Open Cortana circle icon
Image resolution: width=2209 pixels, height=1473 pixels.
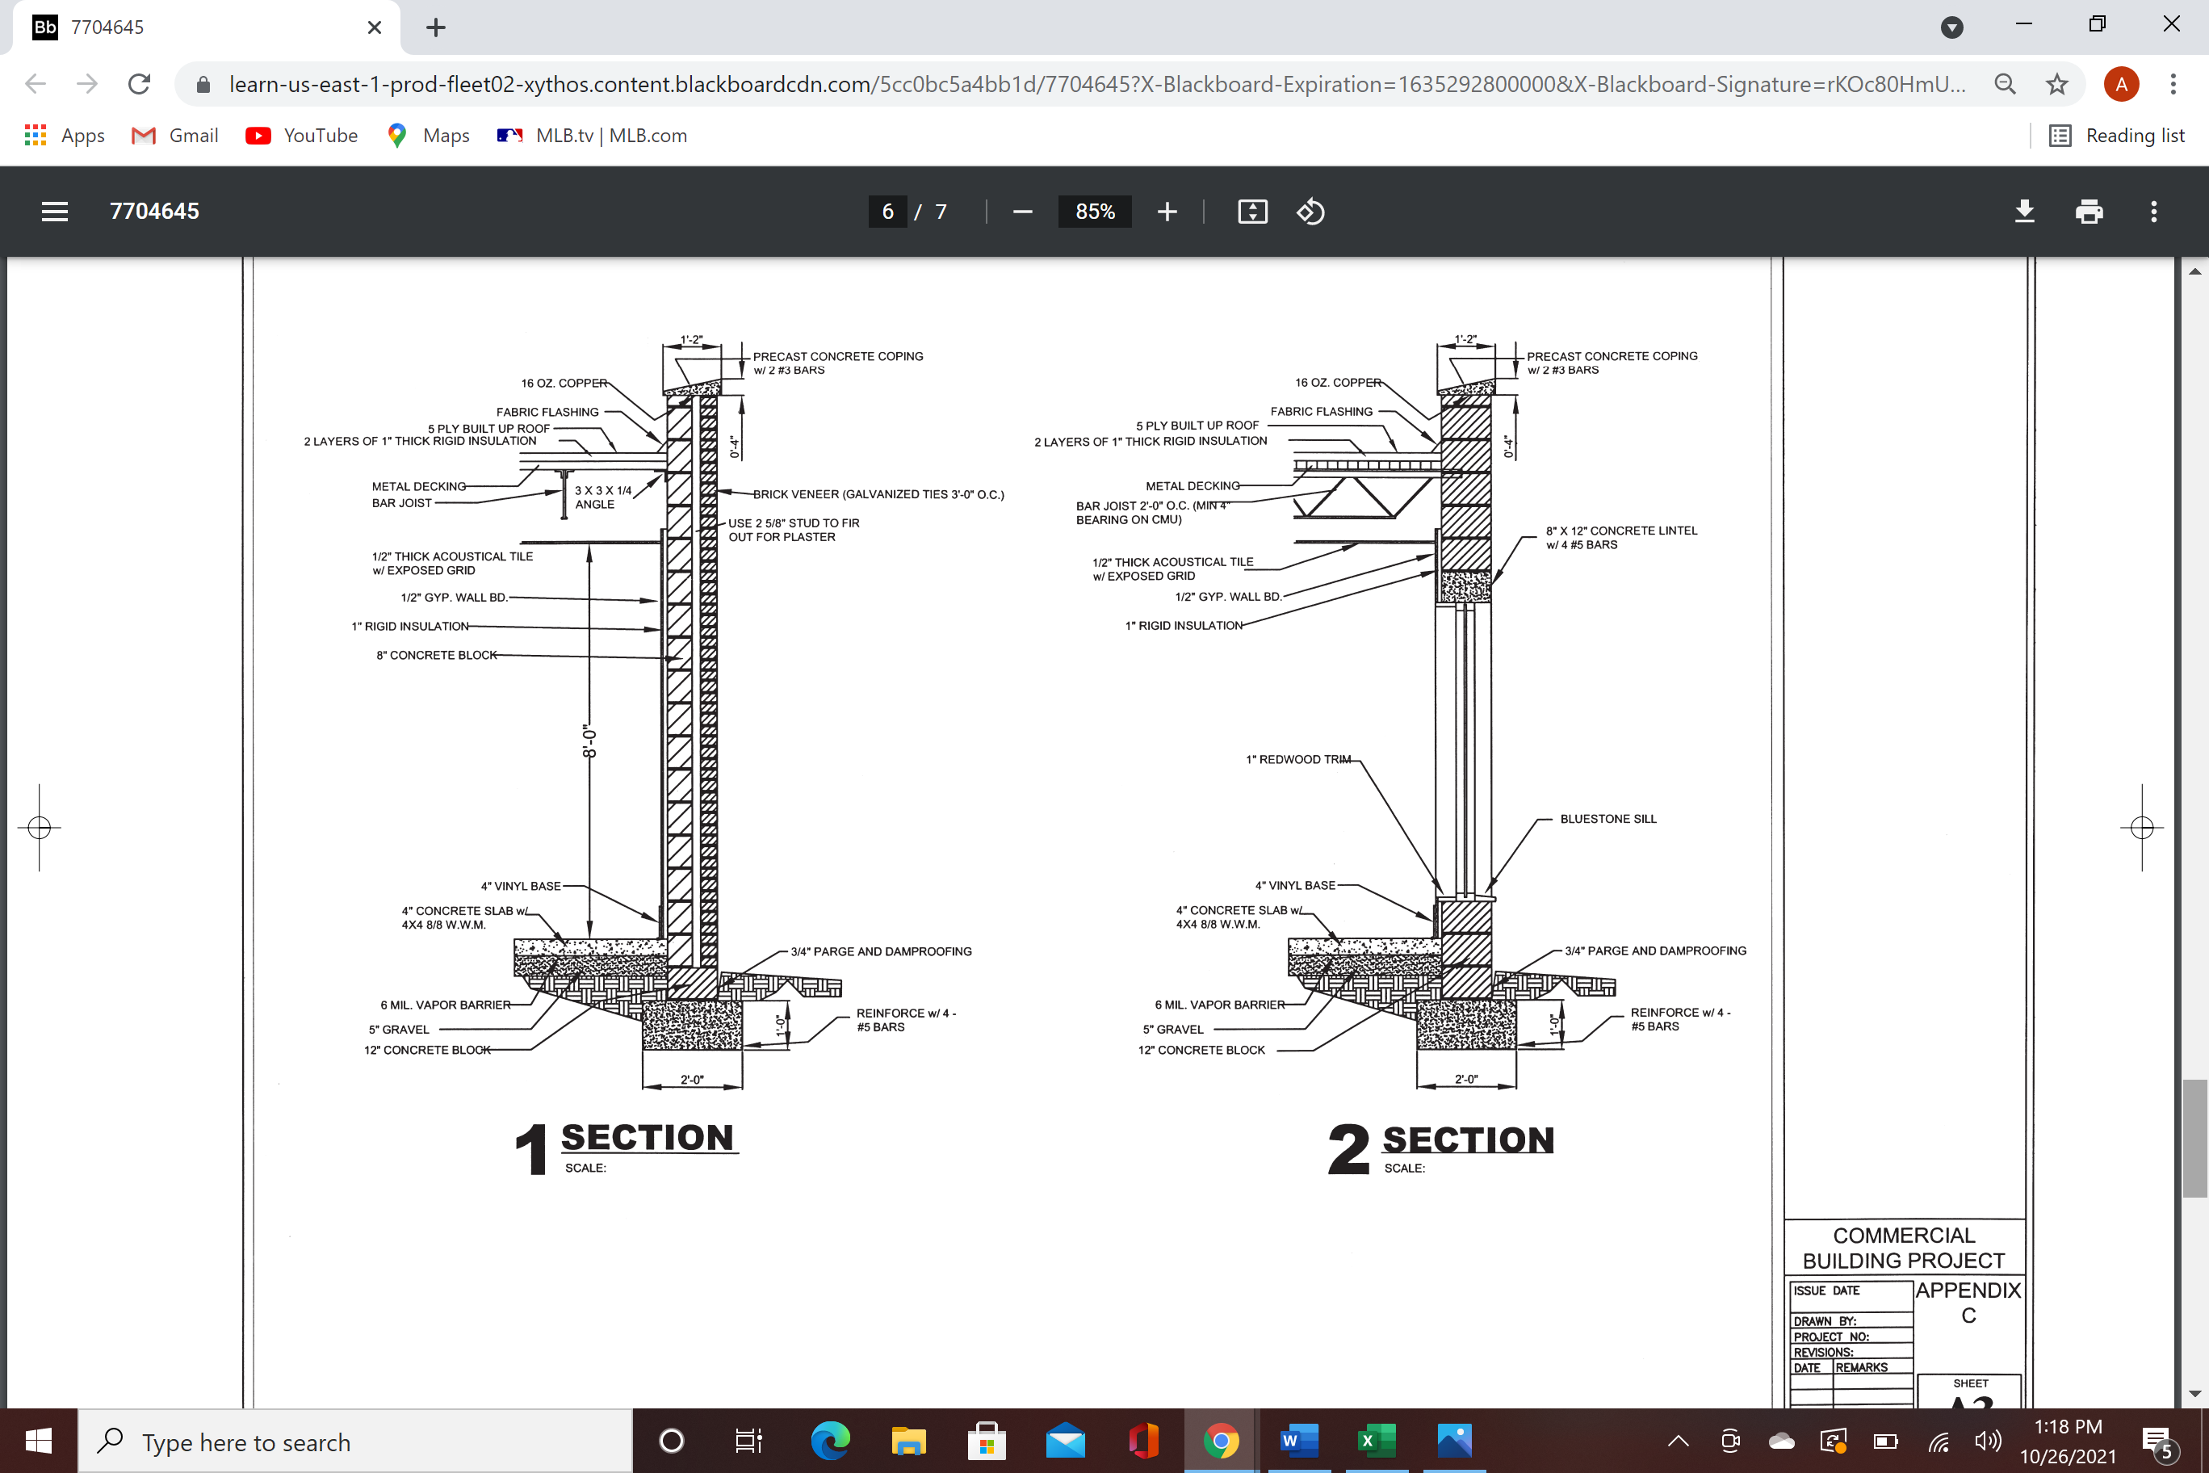coord(672,1441)
